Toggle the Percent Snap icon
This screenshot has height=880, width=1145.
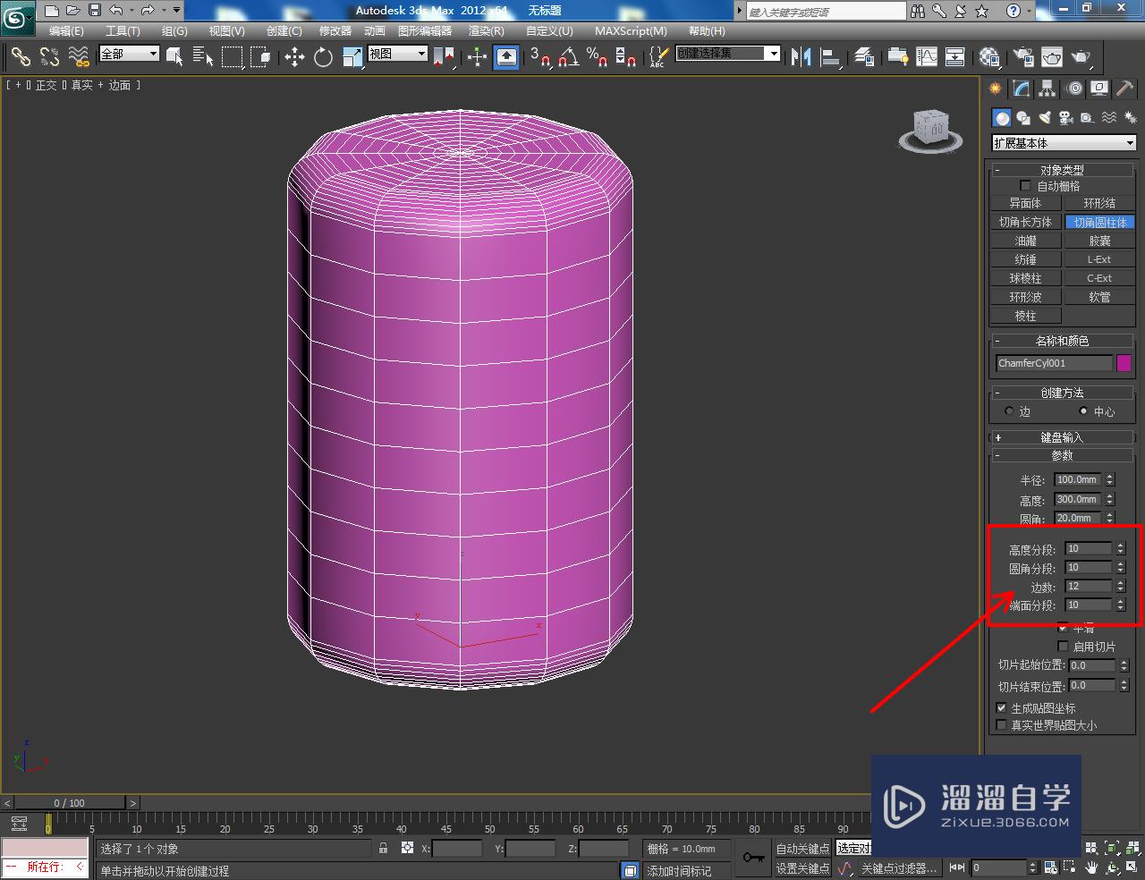tap(597, 57)
